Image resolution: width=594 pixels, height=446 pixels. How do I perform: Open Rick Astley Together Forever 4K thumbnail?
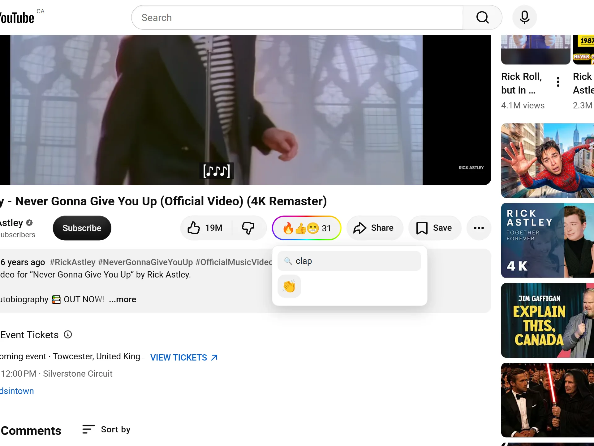click(x=547, y=240)
